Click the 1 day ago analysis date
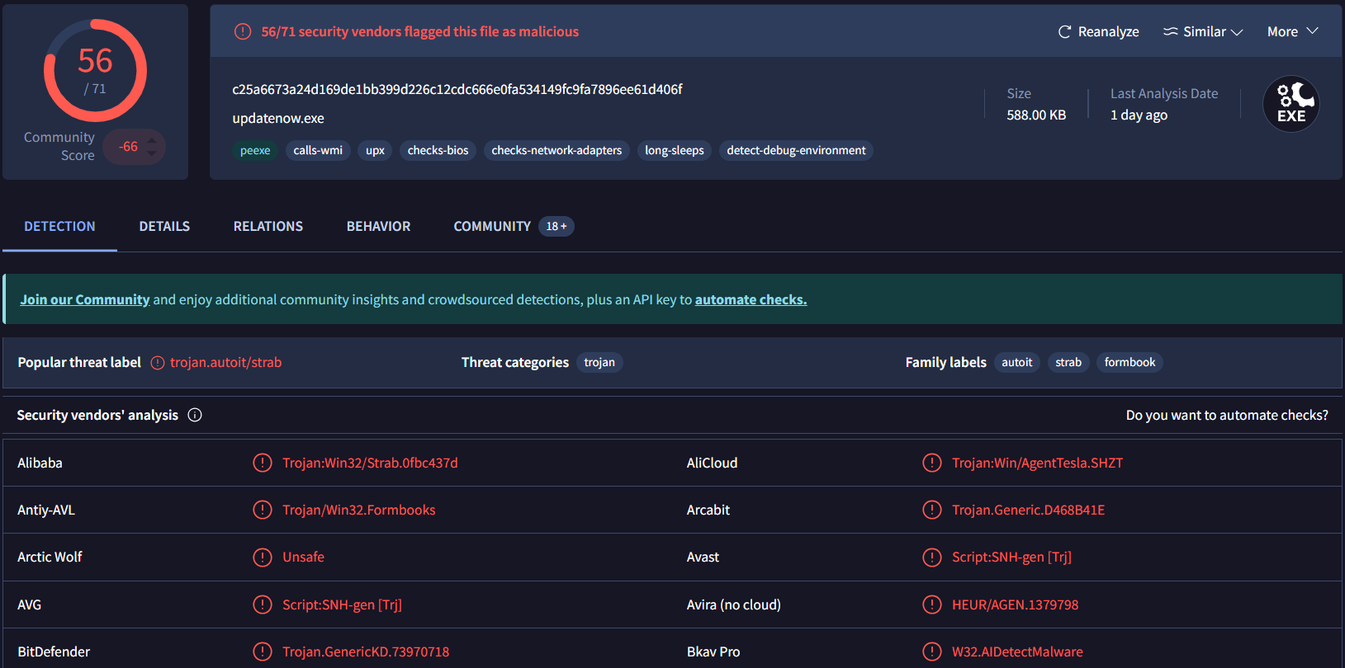The width and height of the screenshot is (1345, 668). coord(1139,115)
